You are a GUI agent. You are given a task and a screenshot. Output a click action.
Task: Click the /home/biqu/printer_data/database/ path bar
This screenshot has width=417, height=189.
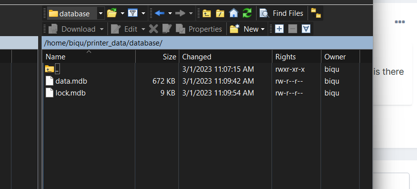pos(207,43)
